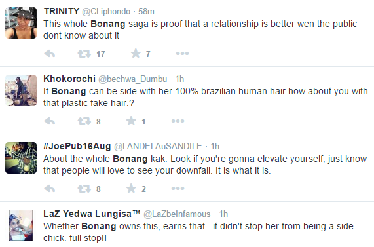
Task: Retweet #JoePub16Aug's tweet about Bonang kak
Action: coord(84,189)
